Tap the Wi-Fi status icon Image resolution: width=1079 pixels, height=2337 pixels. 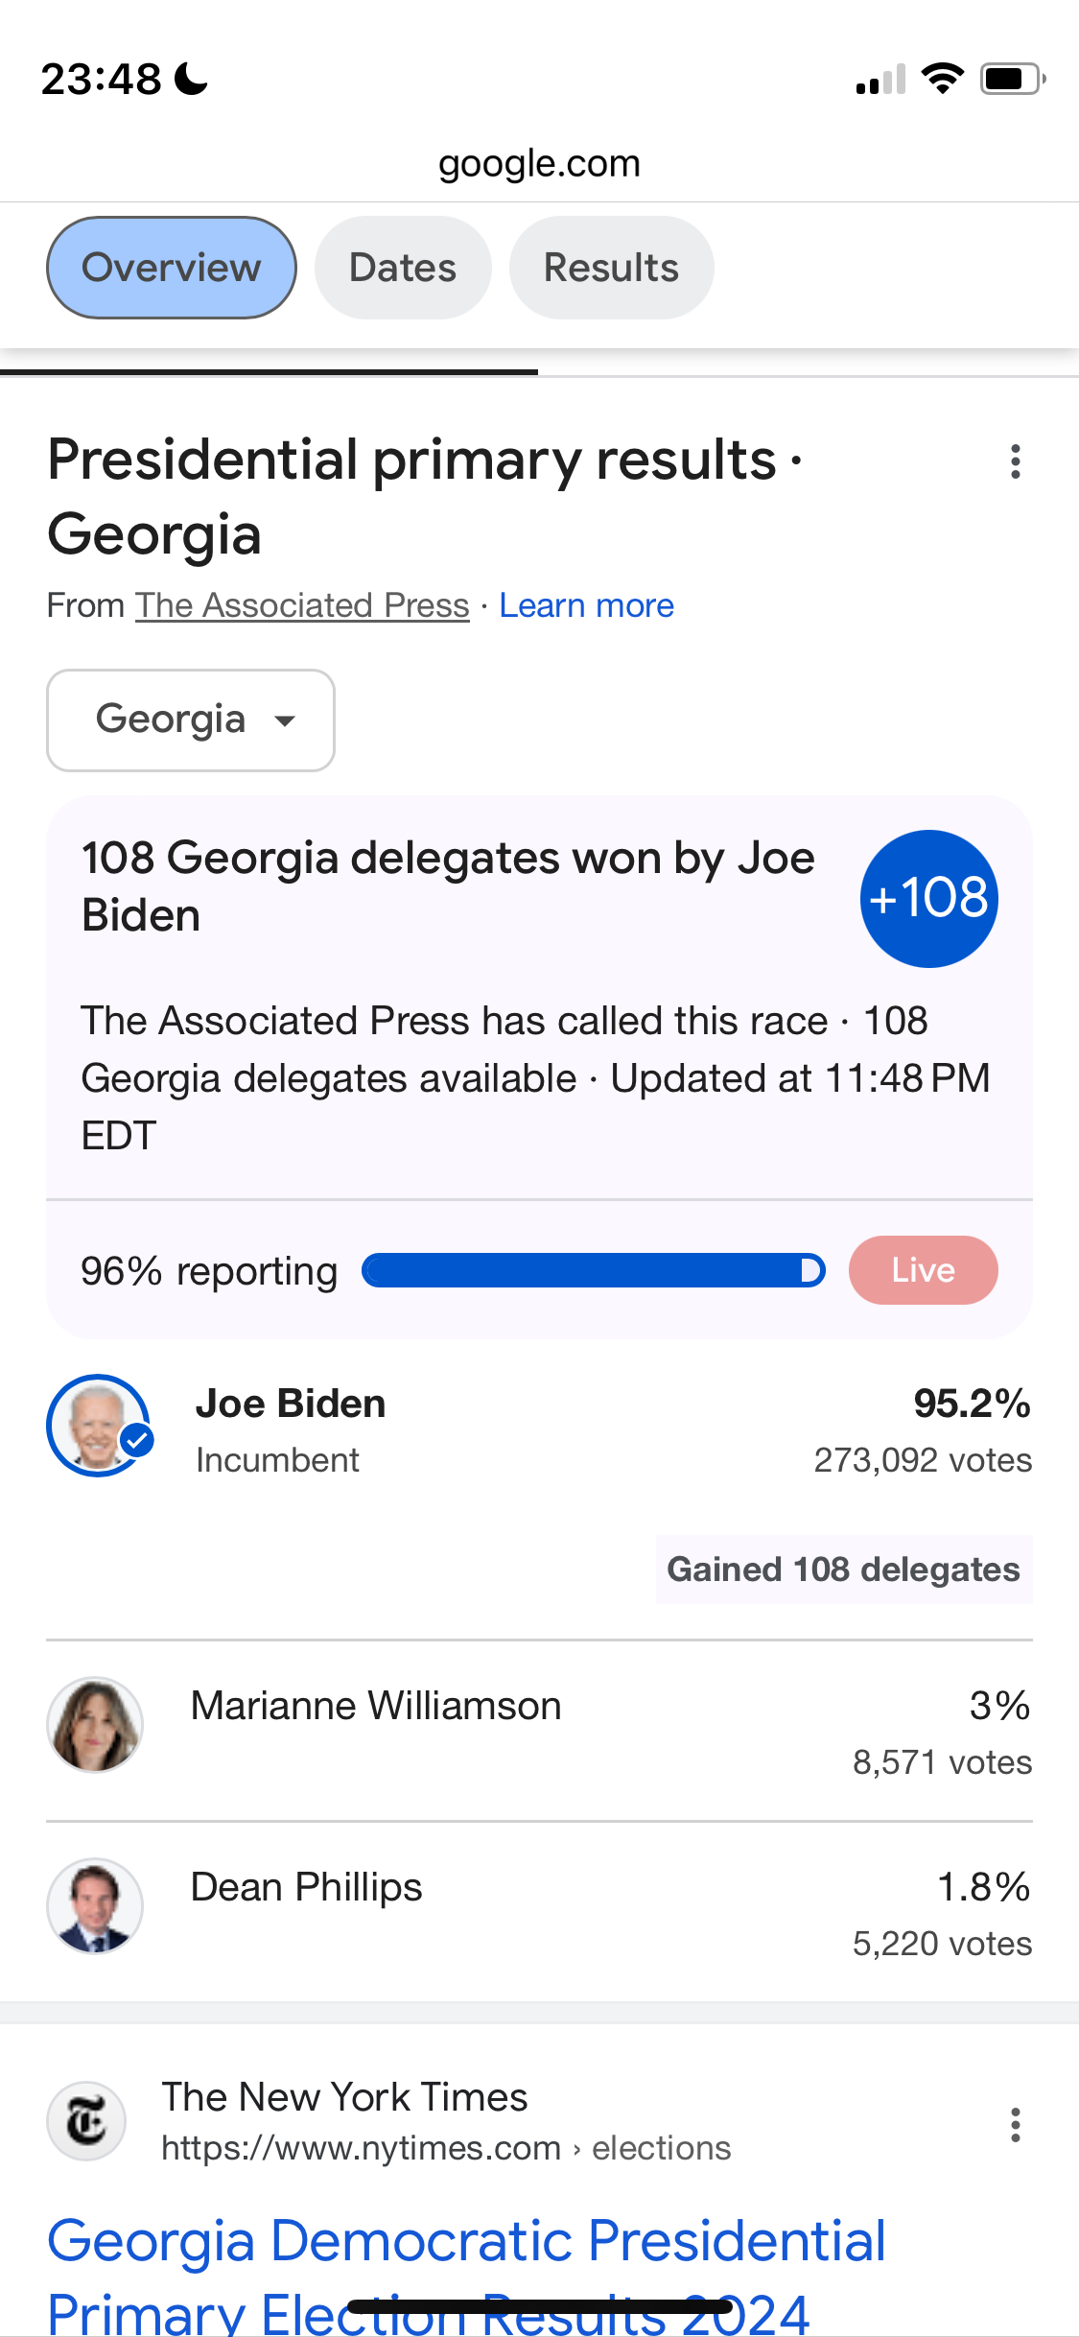pyautogui.click(x=942, y=79)
